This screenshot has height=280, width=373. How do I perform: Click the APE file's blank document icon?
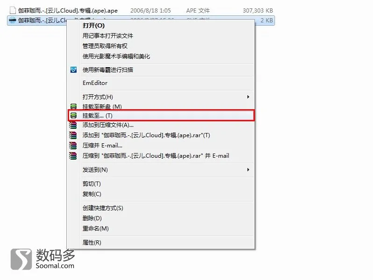pos(13,10)
